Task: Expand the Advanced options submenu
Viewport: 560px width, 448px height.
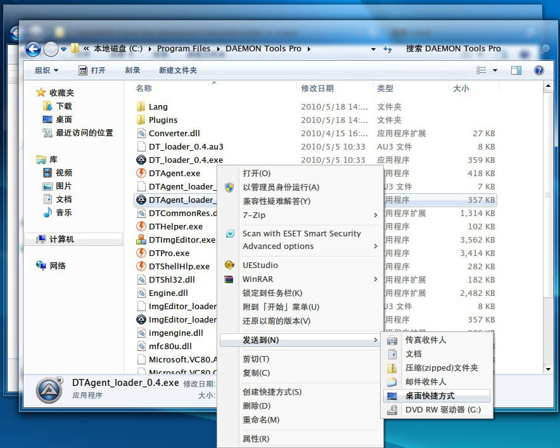Action: (x=300, y=246)
